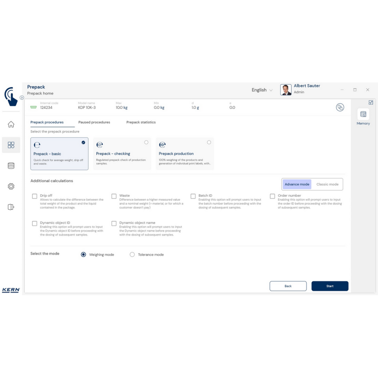Screen dimensions: 378x378
Task: Open the Memory panel icon
Action: click(363, 115)
